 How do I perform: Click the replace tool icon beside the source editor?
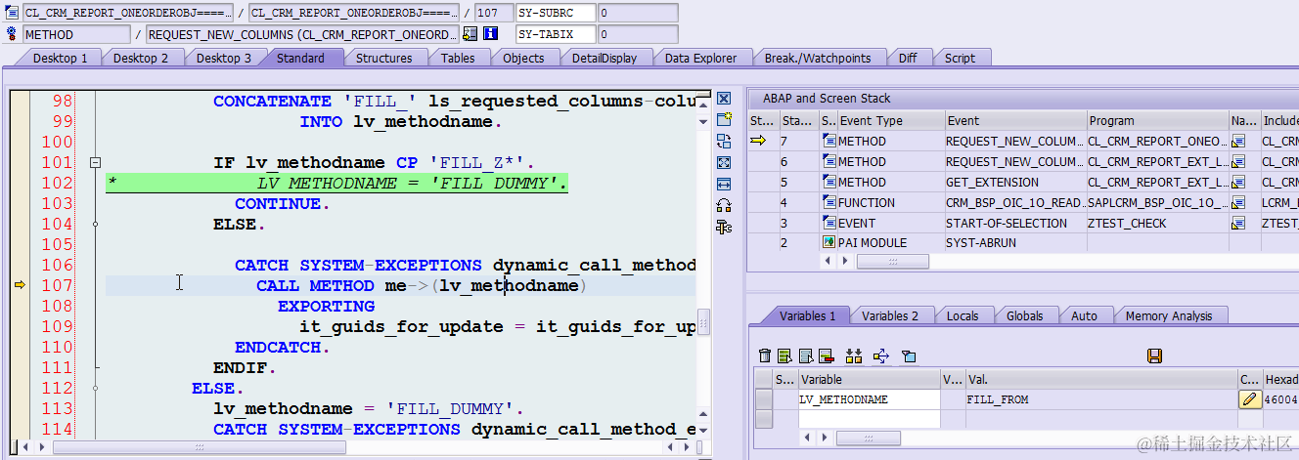coord(724,141)
